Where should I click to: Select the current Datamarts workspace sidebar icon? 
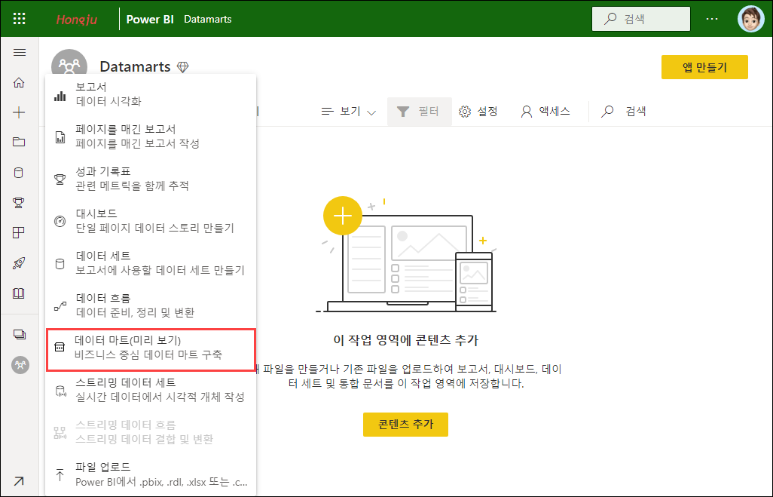(20, 365)
